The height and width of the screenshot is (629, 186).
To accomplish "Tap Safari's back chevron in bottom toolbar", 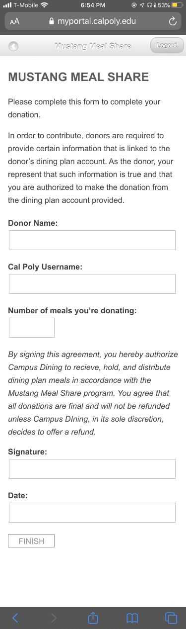I will point(15,618).
